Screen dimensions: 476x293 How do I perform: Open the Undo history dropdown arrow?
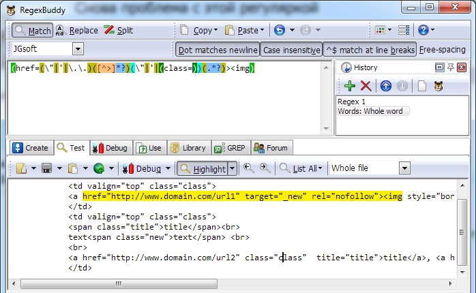tap(292, 30)
